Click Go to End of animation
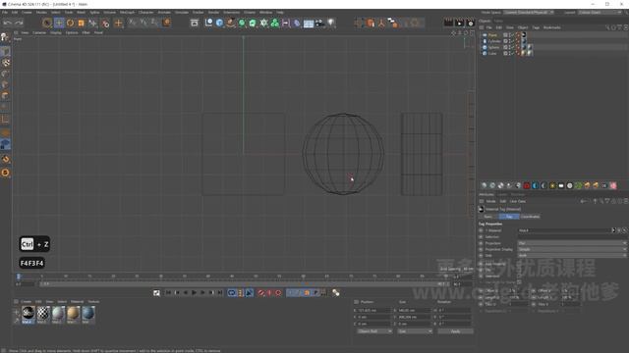This screenshot has height=353, width=629. pos(220,293)
